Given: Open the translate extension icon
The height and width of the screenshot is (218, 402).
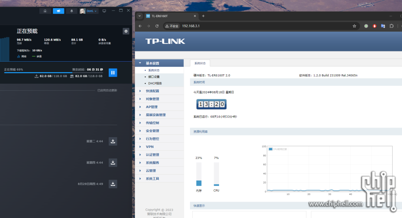Looking at the screenshot, I should (383, 26).
